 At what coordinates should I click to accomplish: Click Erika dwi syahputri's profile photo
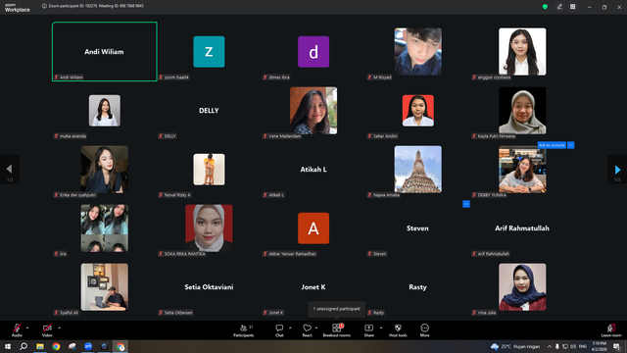tap(105, 170)
